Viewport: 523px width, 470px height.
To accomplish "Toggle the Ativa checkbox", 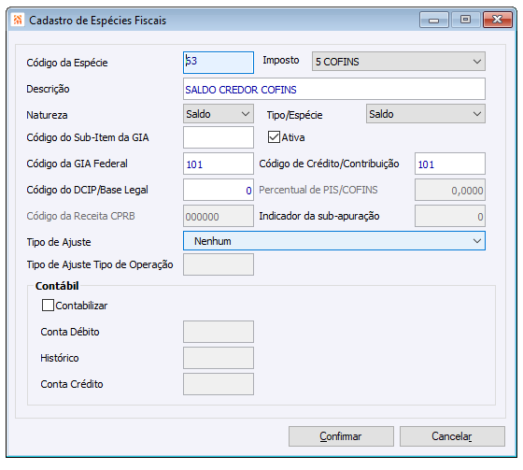I will 274,137.
